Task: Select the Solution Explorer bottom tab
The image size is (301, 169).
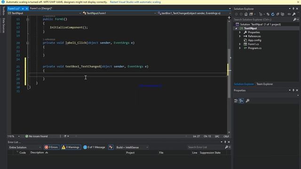Action: [244, 84]
